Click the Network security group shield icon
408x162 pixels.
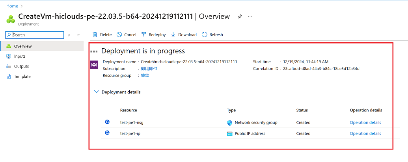tap(229, 123)
